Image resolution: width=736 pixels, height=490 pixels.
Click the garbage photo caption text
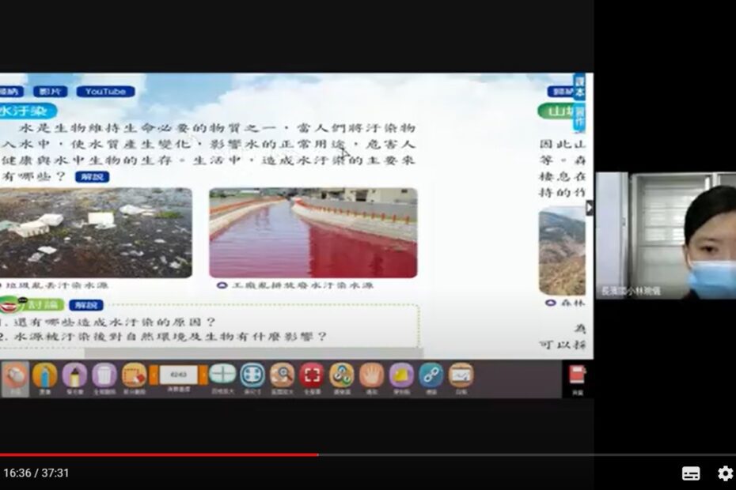[56, 285]
